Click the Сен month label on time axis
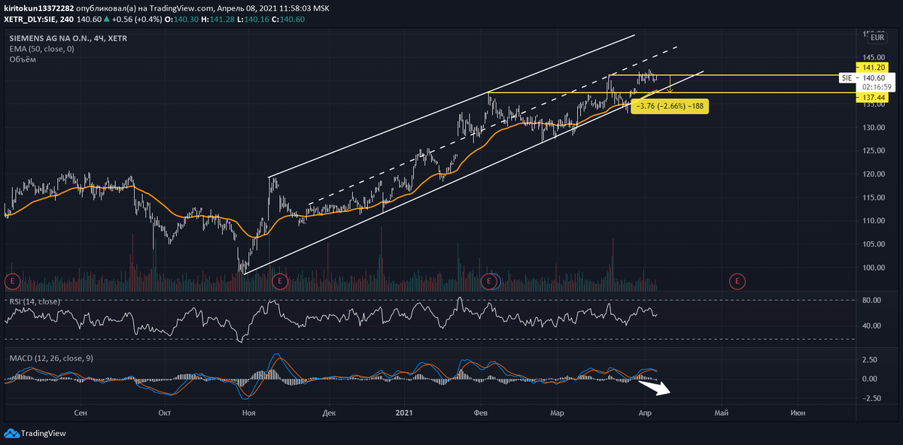This screenshot has height=445, width=903. [x=82, y=413]
